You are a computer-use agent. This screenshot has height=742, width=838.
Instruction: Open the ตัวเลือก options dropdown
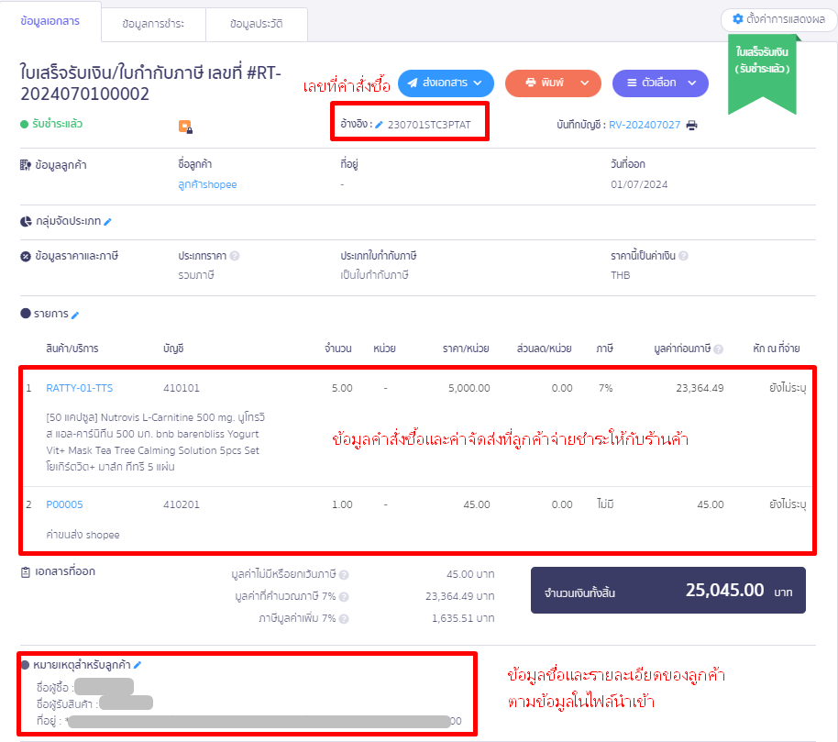(660, 83)
